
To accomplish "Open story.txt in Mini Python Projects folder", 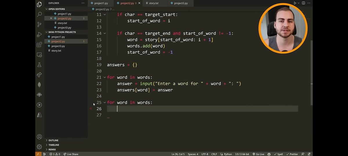I will [x=66, y=51].
